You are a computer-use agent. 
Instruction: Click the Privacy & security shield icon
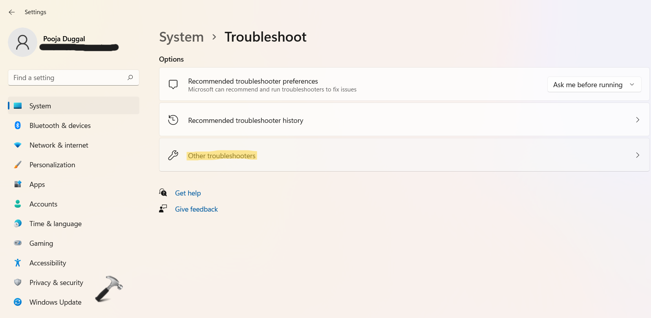(18, 282)
